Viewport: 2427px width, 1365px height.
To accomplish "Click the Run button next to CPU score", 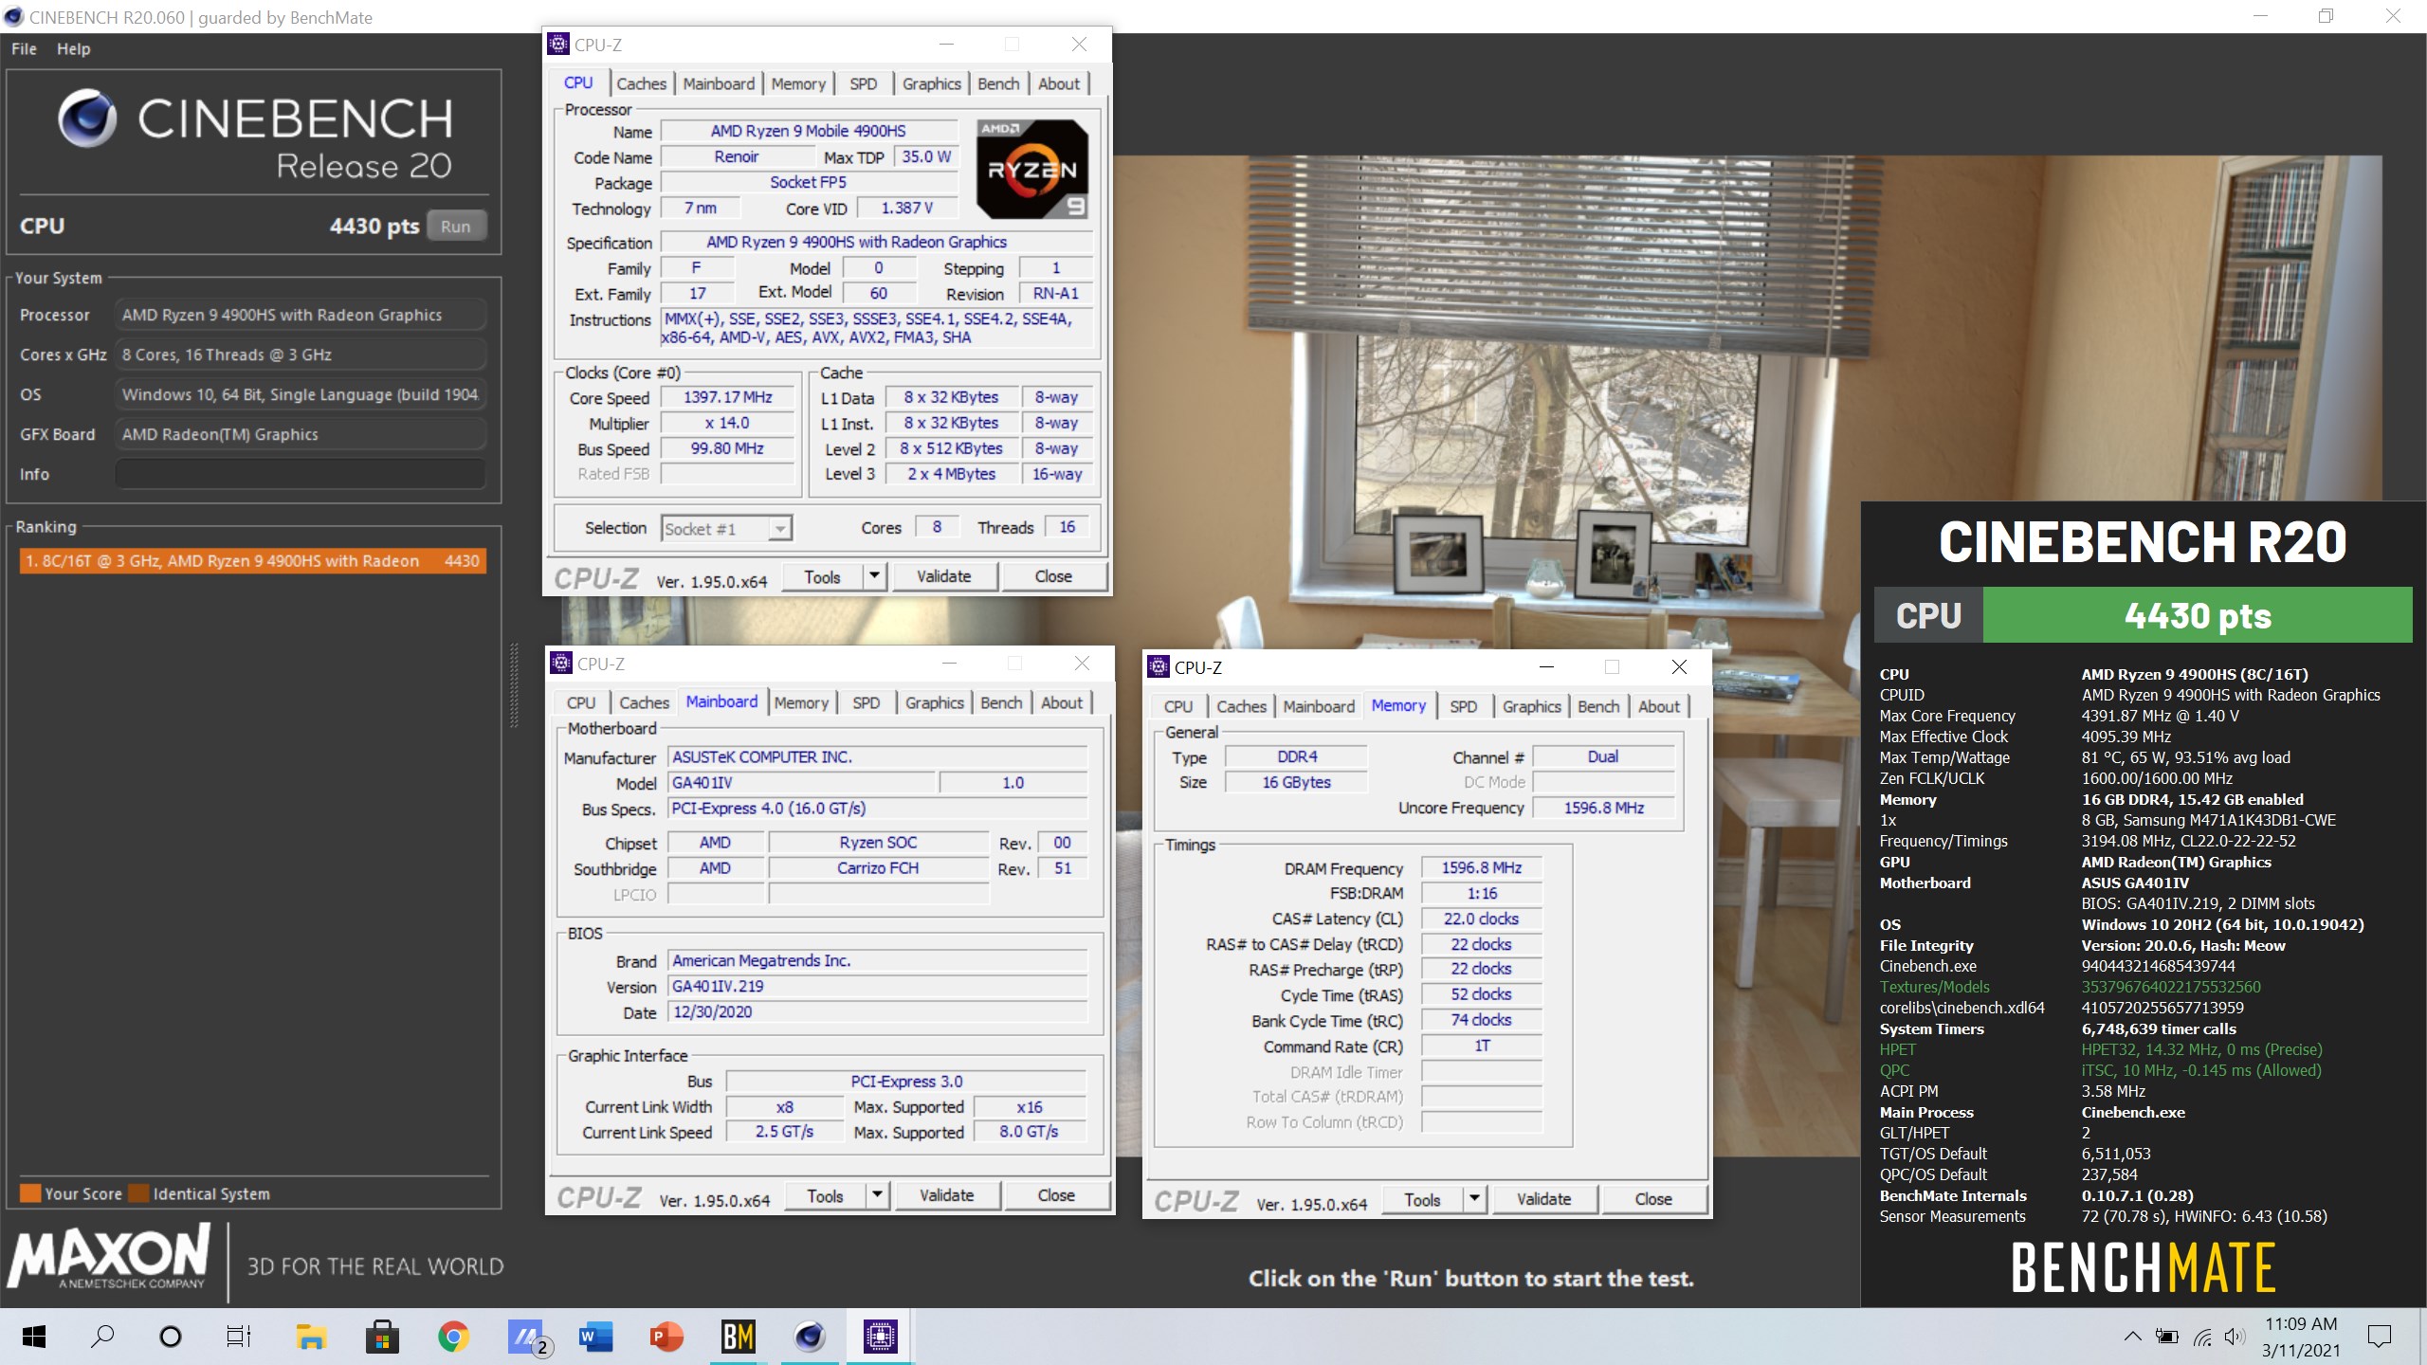I will (x=456, y=227).
